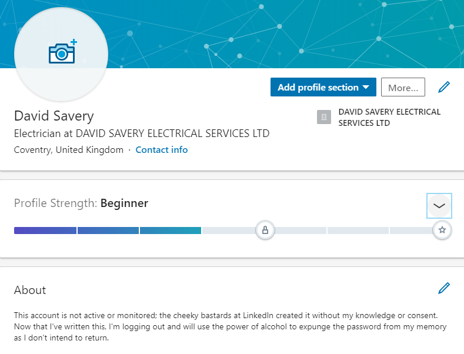
Task: Click the More... button
Action: [403, 87]
